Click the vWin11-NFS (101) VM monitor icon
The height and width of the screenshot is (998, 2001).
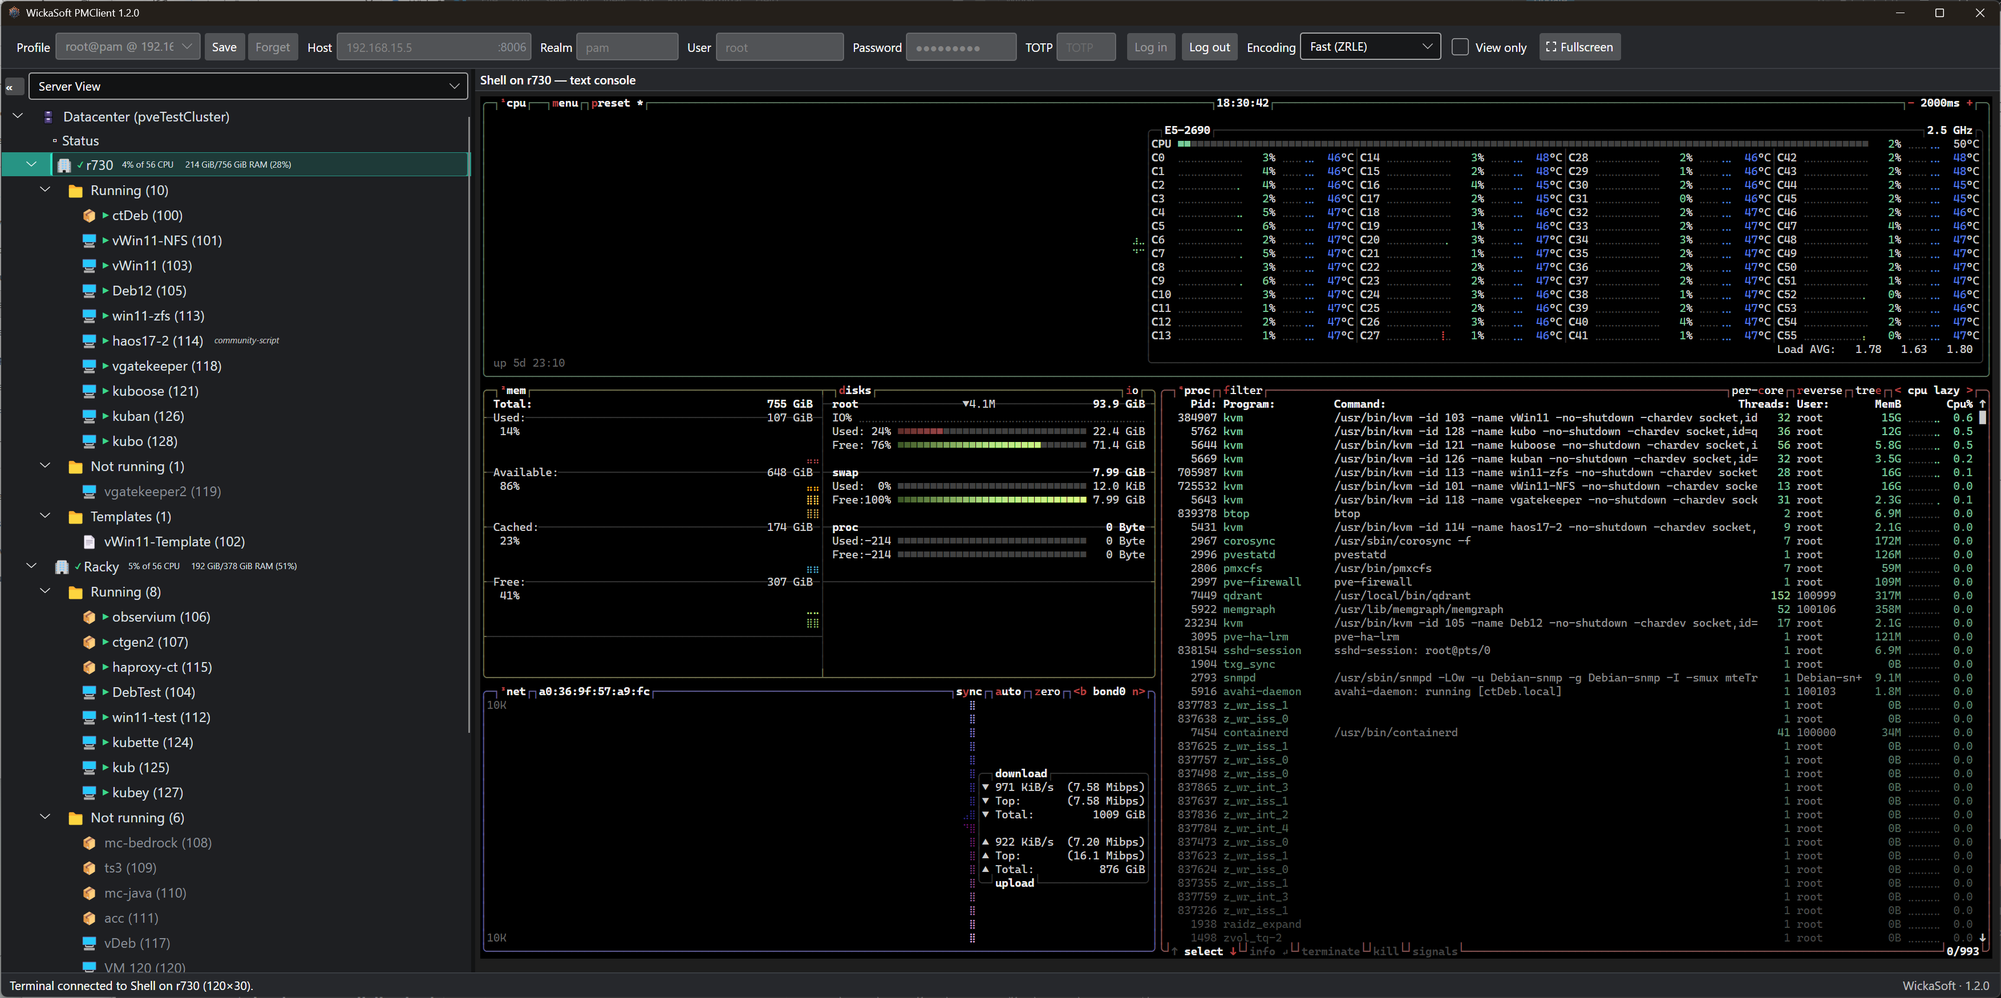click(x=90, y=241)
